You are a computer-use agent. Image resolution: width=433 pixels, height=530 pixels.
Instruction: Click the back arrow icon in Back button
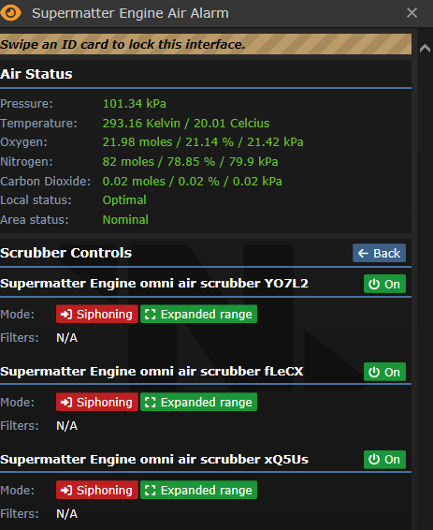(363, 253)
